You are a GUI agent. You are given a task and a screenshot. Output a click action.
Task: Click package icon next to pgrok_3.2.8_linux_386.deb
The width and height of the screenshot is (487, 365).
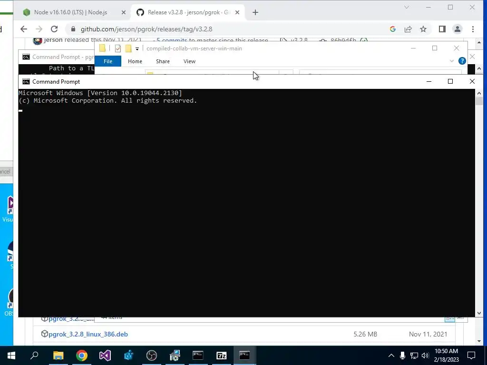[44, 334]
